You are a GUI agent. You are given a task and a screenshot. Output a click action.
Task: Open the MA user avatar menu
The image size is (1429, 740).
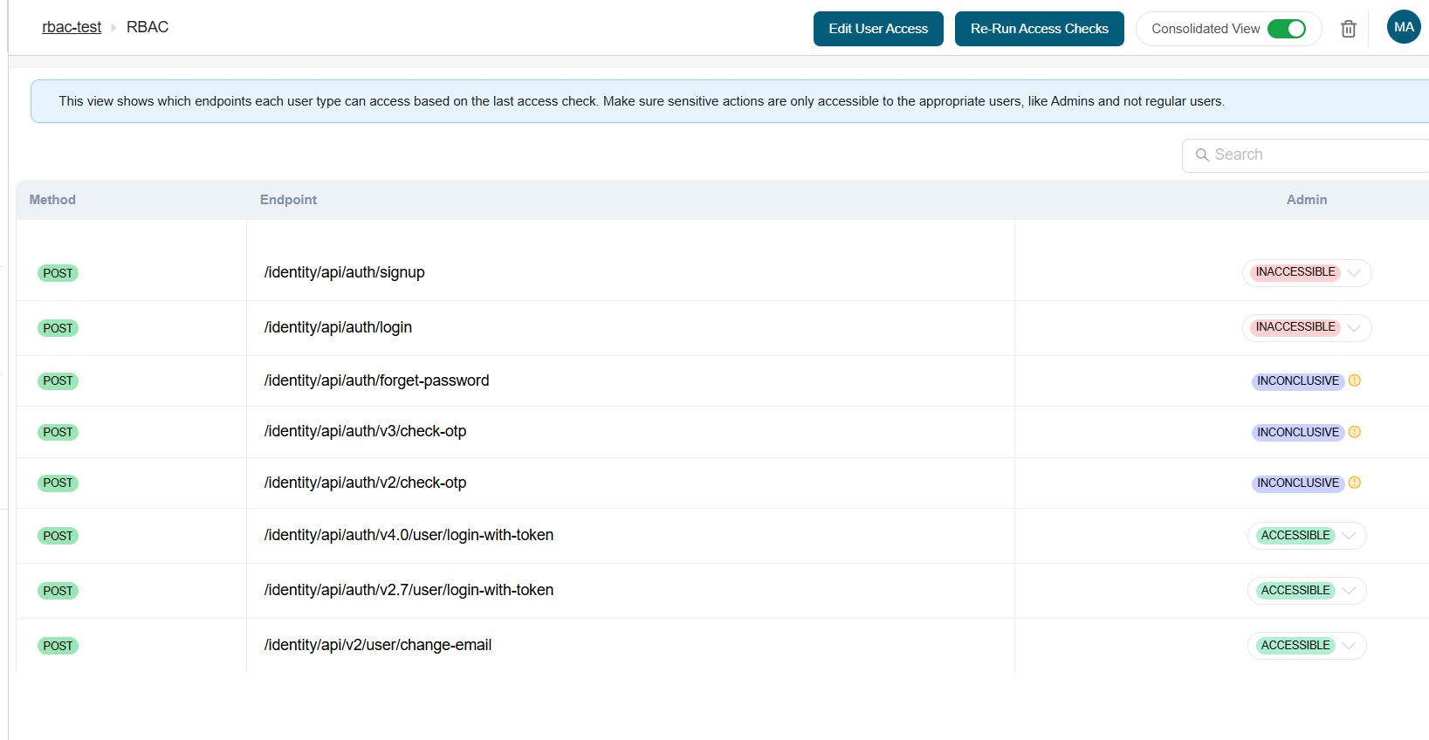(x=1403, y=27)
